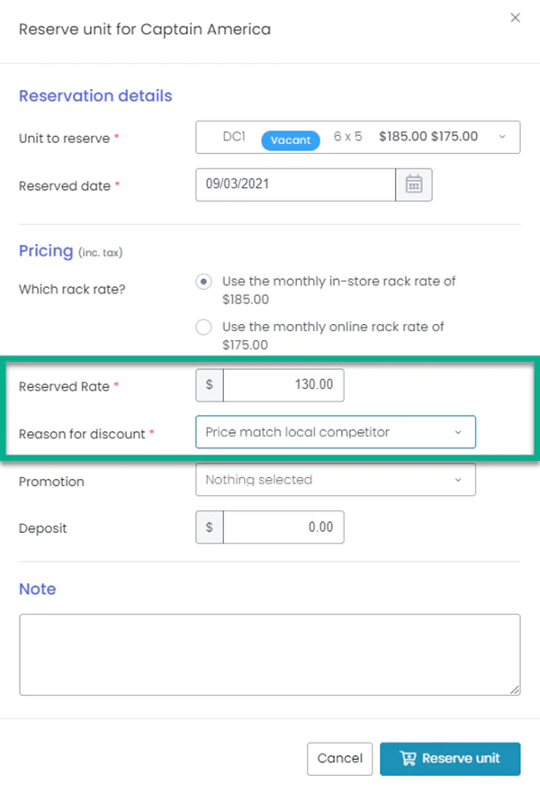Image resolution: width=540 pixels, height=793 pixels.
Task: Select the online rack rate of $175.00
Action: (204, 328)
